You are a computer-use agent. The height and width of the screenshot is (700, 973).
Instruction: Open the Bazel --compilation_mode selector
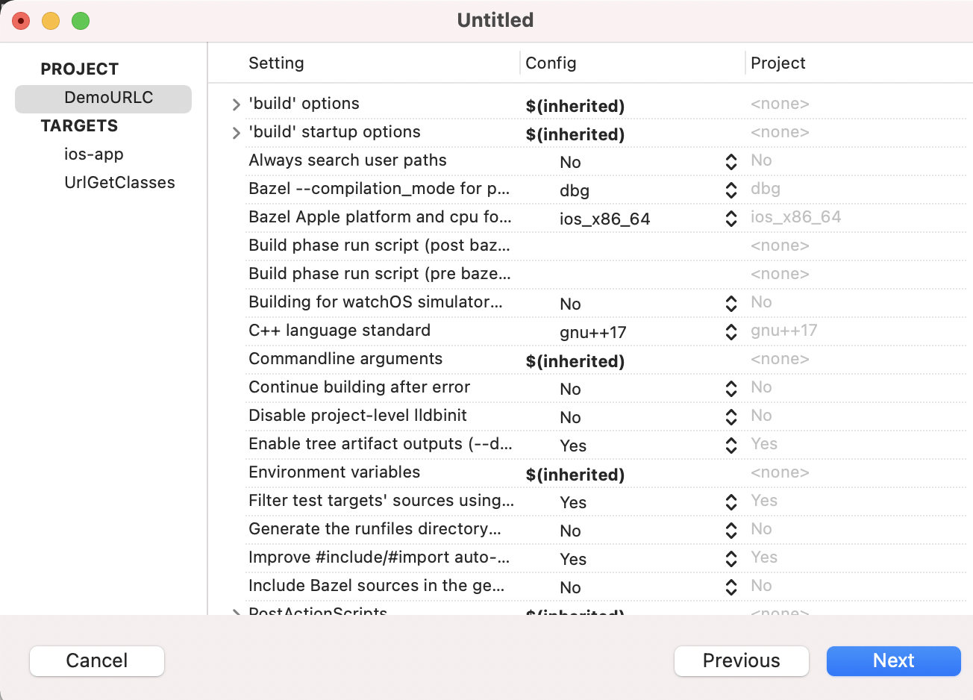(730, 190)
